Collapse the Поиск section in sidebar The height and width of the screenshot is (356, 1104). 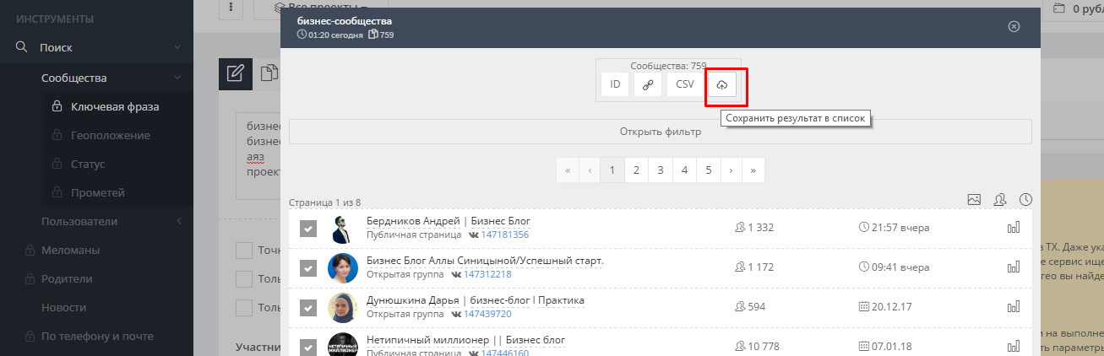177,48
